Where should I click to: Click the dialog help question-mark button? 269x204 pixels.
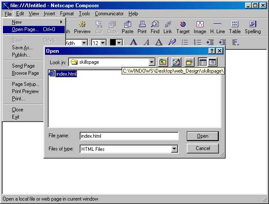point(212,51)
